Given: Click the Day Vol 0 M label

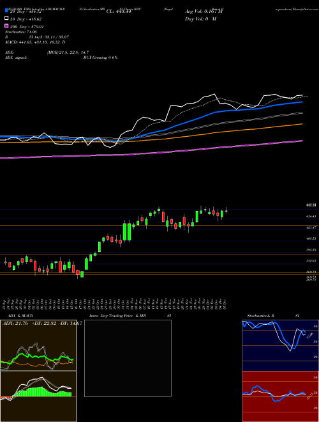Looking at the screenshot, I should [x=200, y=19].
